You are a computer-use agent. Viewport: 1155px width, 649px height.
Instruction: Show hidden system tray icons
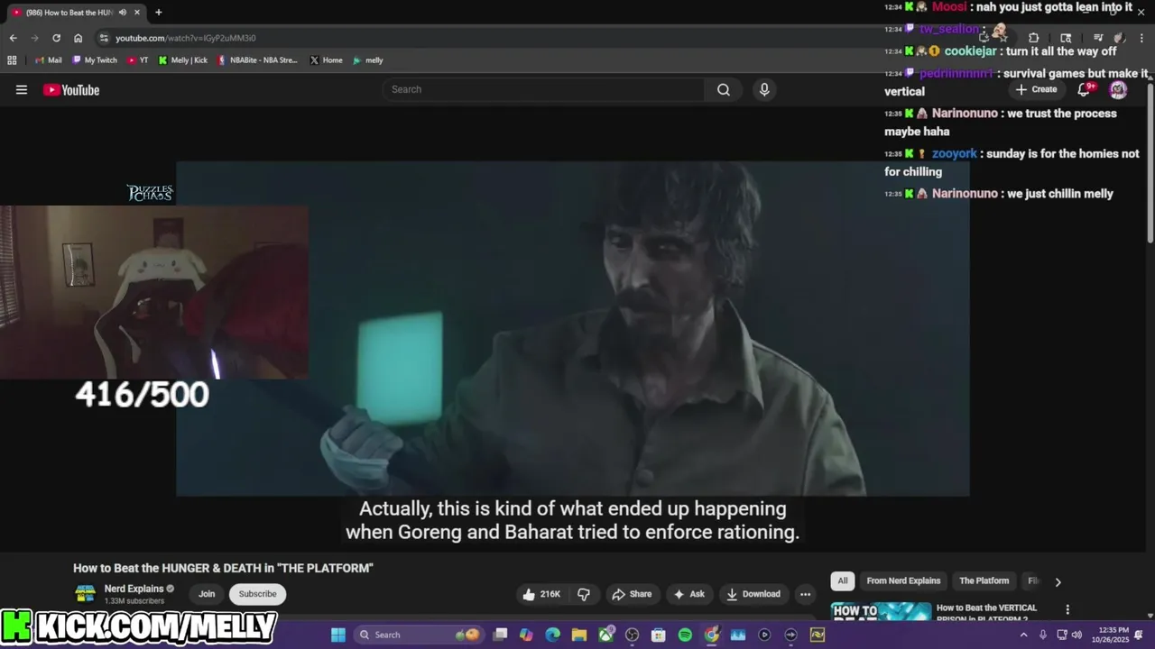[x=1023, y=635]
